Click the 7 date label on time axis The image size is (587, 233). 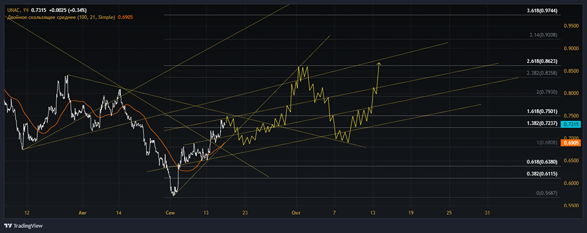pos(335,212)
